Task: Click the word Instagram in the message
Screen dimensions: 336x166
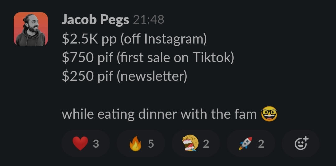Action: pos(174,39)
